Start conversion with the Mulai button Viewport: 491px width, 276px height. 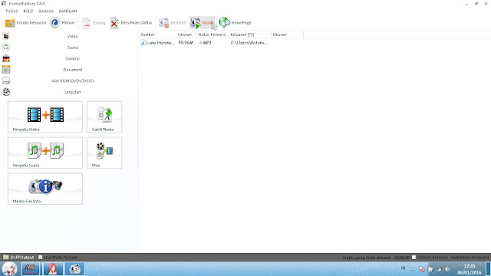tap(202, 23)
